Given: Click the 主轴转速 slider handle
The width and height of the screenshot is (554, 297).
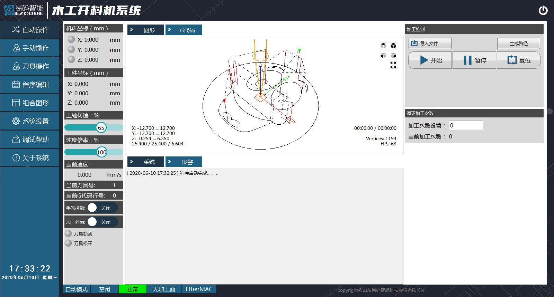Looking at the screenshot, I should 101,128.
